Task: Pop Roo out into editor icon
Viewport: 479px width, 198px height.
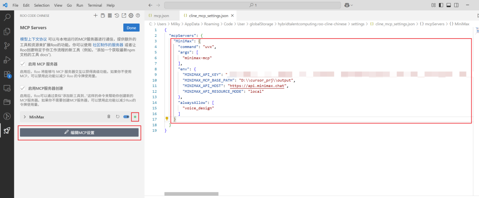Action: click(124, 15)
